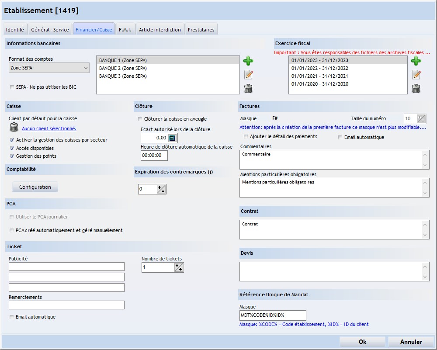
Task: Open the Prestataires tab
Action: [201, 30]
